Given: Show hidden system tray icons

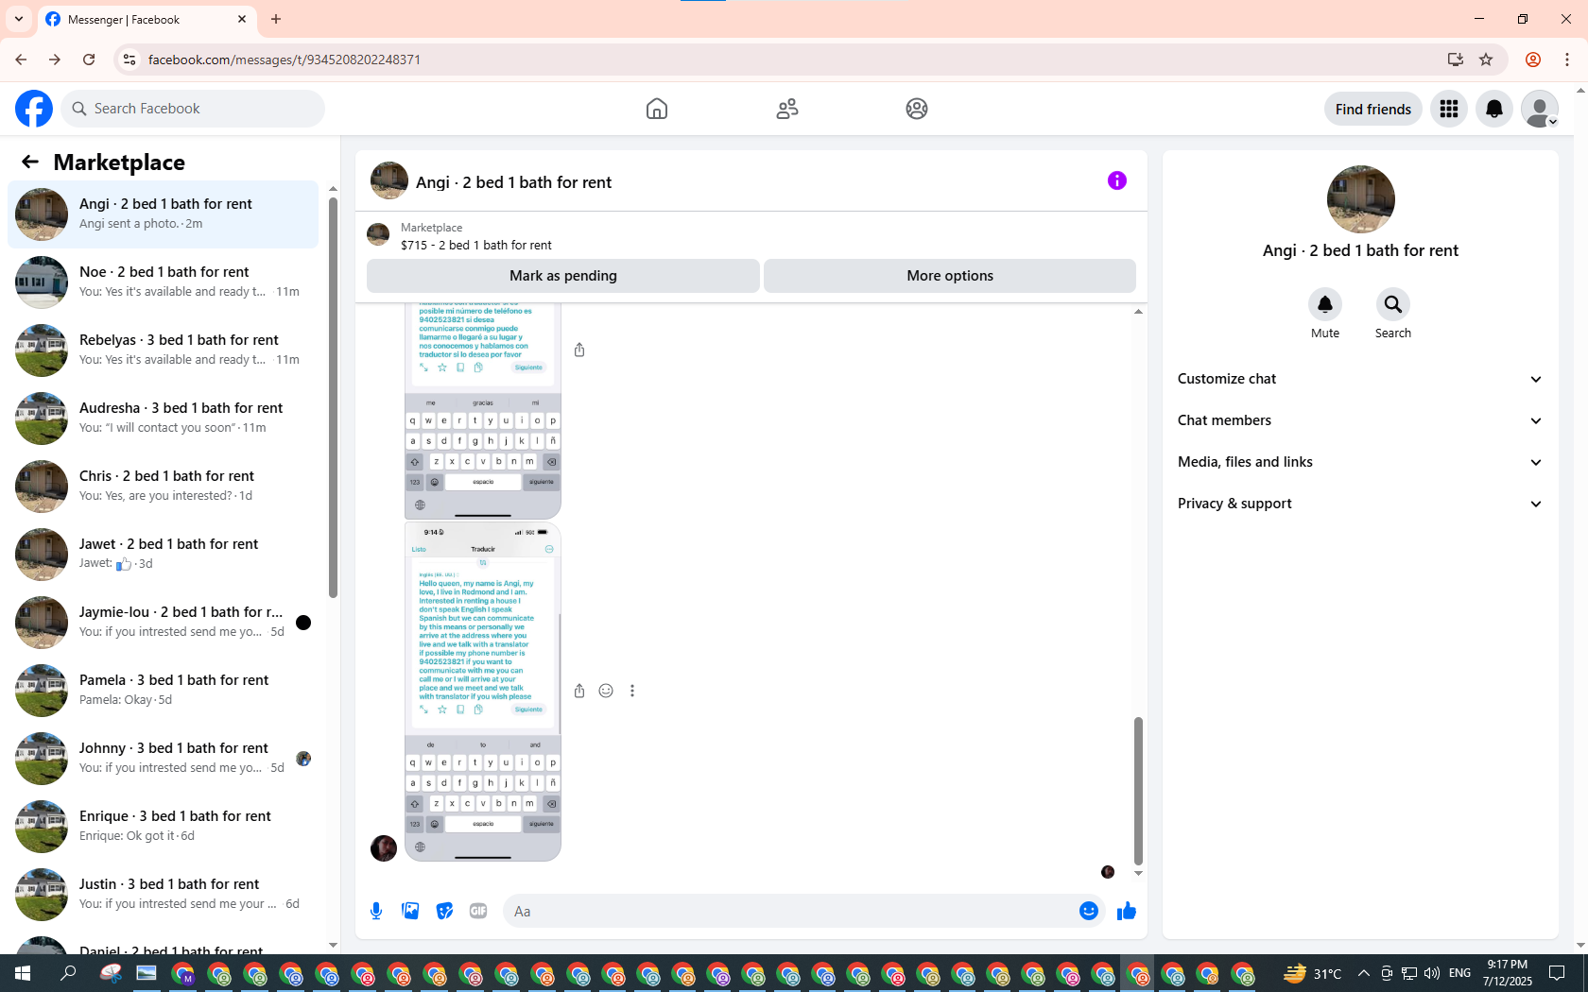Looking at the screenshot, I should pyautogui.click(x=1363, y=973).
